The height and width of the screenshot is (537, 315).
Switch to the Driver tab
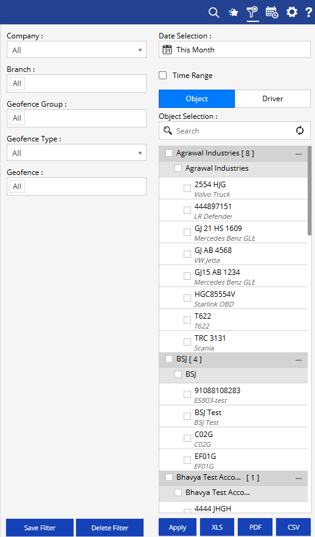[272, 99]
